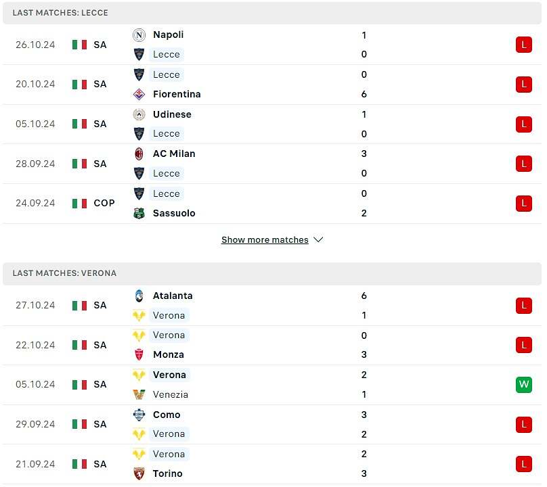Open the Lecce vs Fiorentina match row
Image resolution: width=547 pixels, height=487 pixels.
[x=273, y=85]
